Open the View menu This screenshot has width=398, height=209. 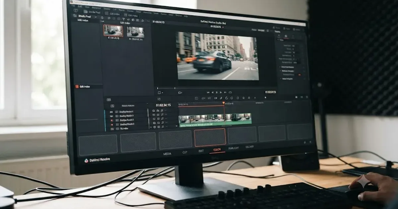[x=87, y=7]
